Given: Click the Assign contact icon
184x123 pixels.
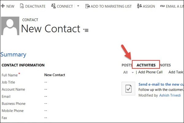Looking at the screenshot, I should 140,6.
